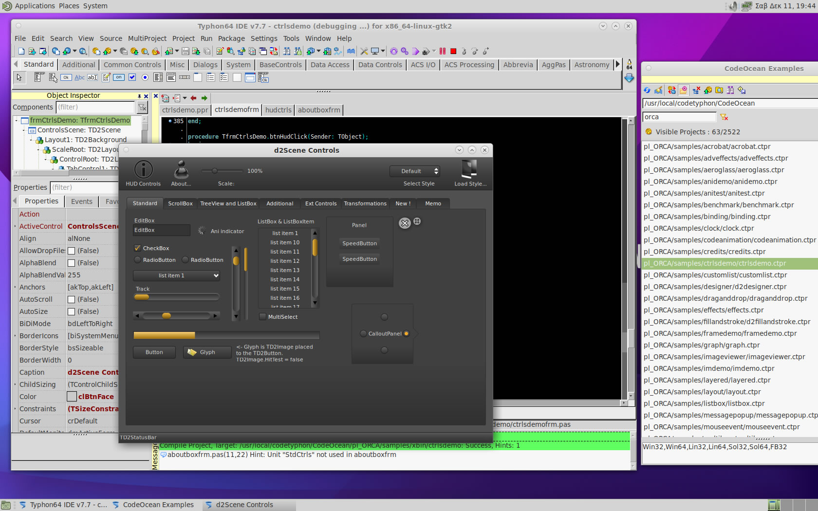Viewport: 818px width, 511px height.
Task: Click the green Jump Forward arrow above editor
Action: (x=204, y=98)
